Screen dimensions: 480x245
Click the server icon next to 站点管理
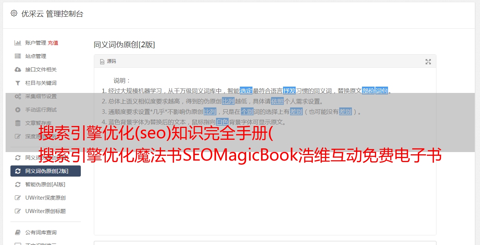point(18,56)
